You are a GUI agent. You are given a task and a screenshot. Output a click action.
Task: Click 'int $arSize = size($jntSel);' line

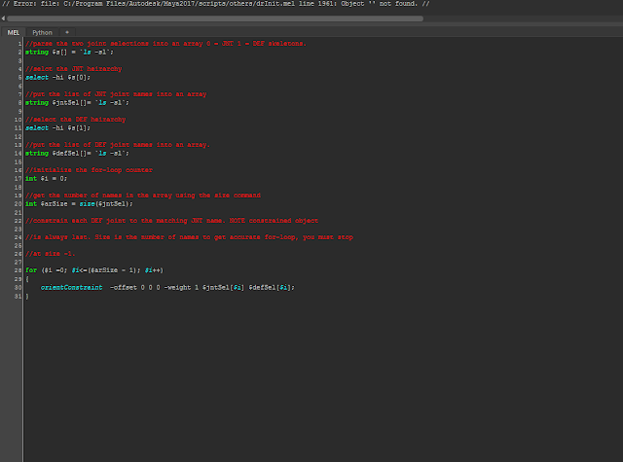tap(79, 204)
